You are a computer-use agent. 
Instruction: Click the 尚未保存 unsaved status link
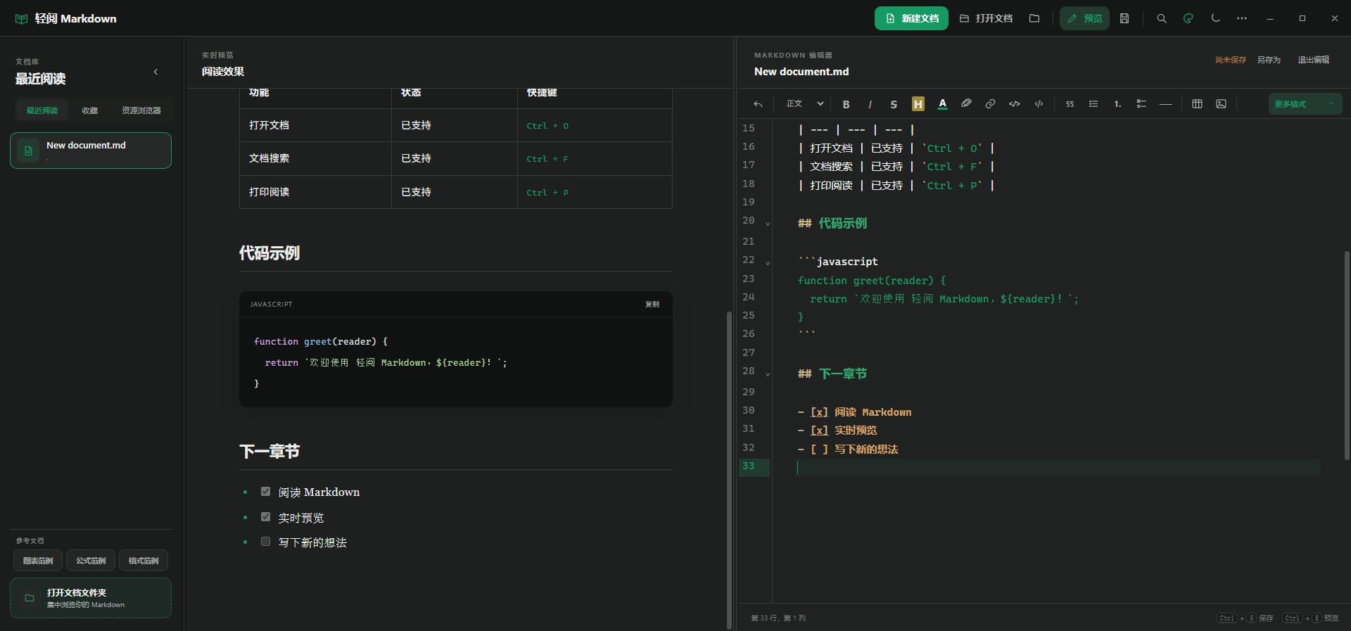click(x=1230, y=60)
